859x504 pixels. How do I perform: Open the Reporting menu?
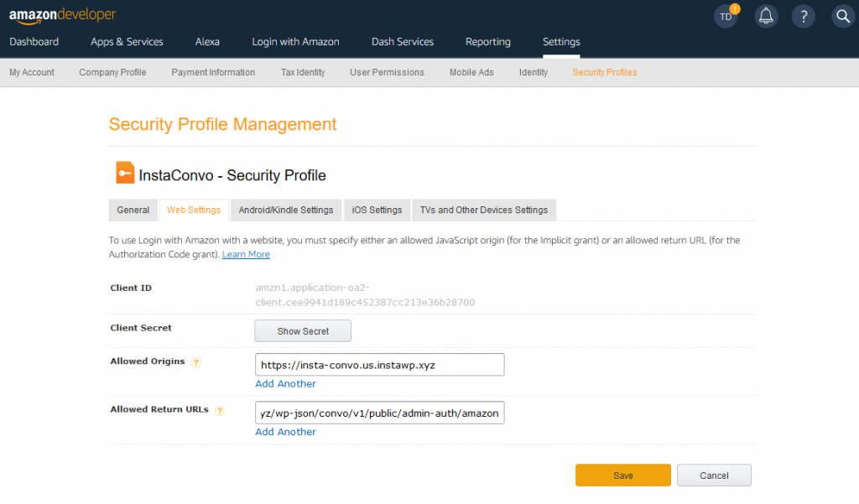pyautogui.click(x=488, y=42)
